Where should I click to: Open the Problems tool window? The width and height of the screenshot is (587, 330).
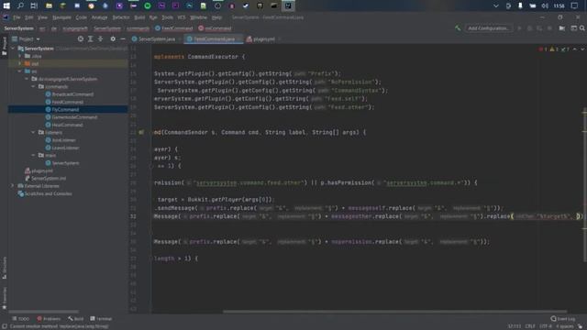click(49, 319)
